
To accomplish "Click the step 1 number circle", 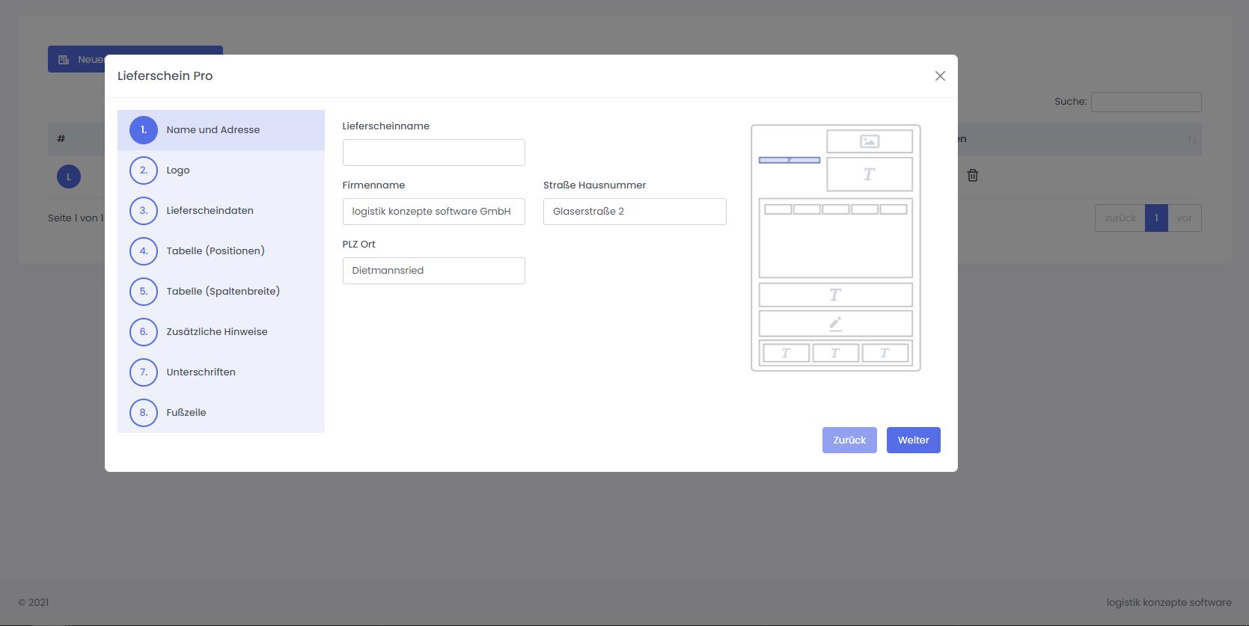I will click(144, 130).
